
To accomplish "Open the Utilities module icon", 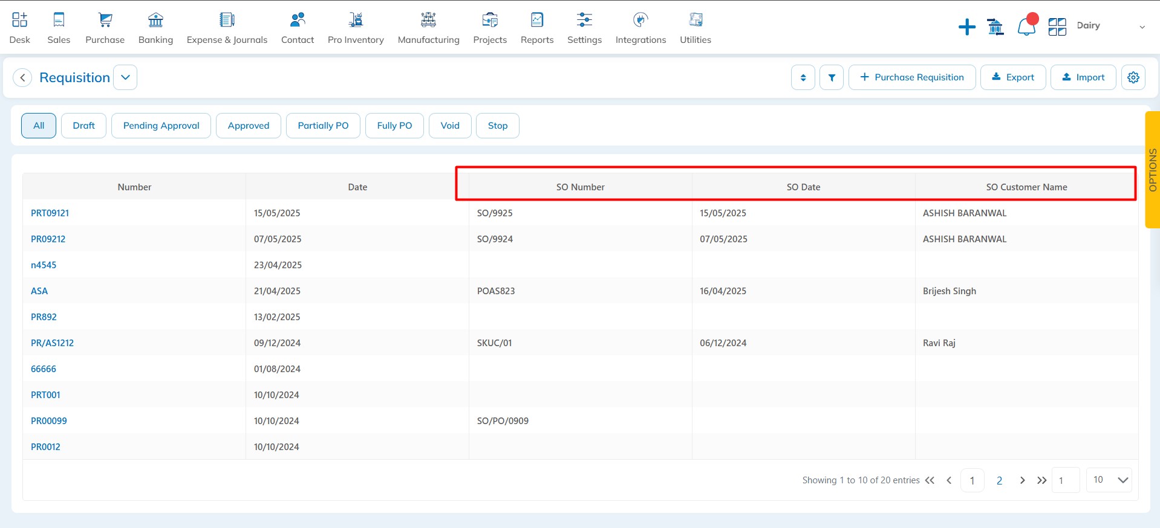I will [x=696, y=20].
